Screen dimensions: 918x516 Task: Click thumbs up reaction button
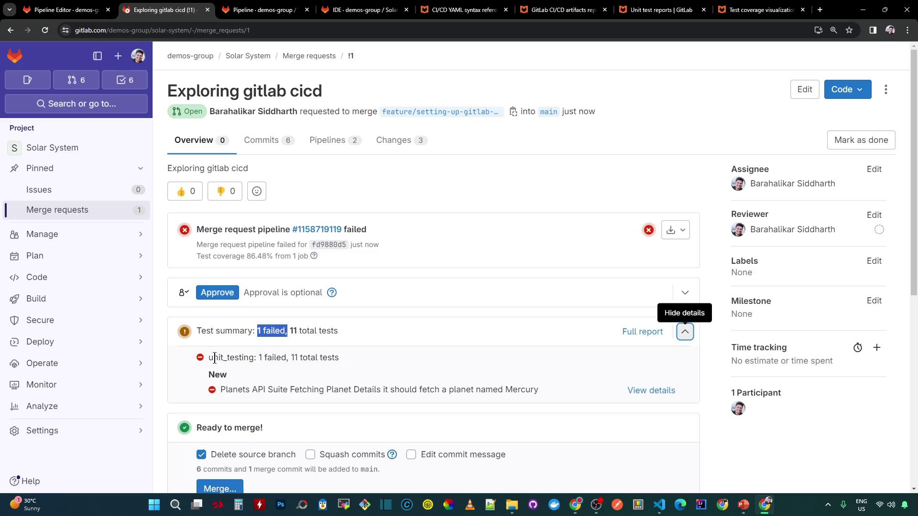click(x=185, y=192)
